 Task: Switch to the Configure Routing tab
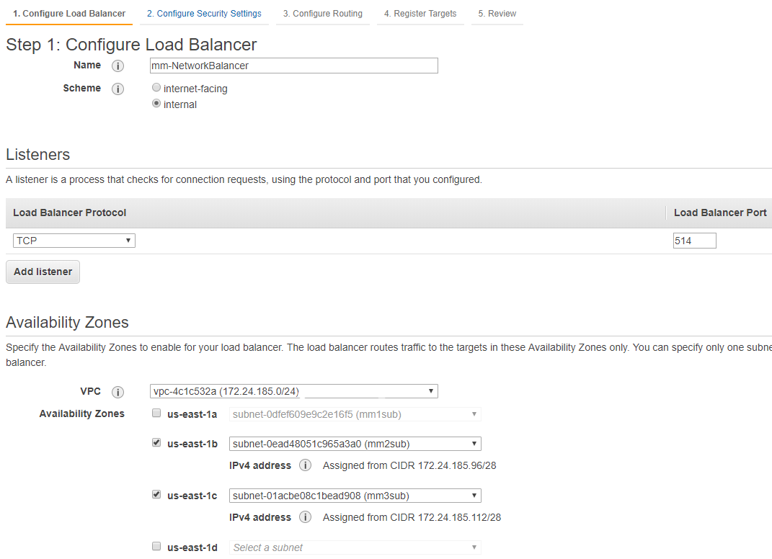(x=322, y=14)
